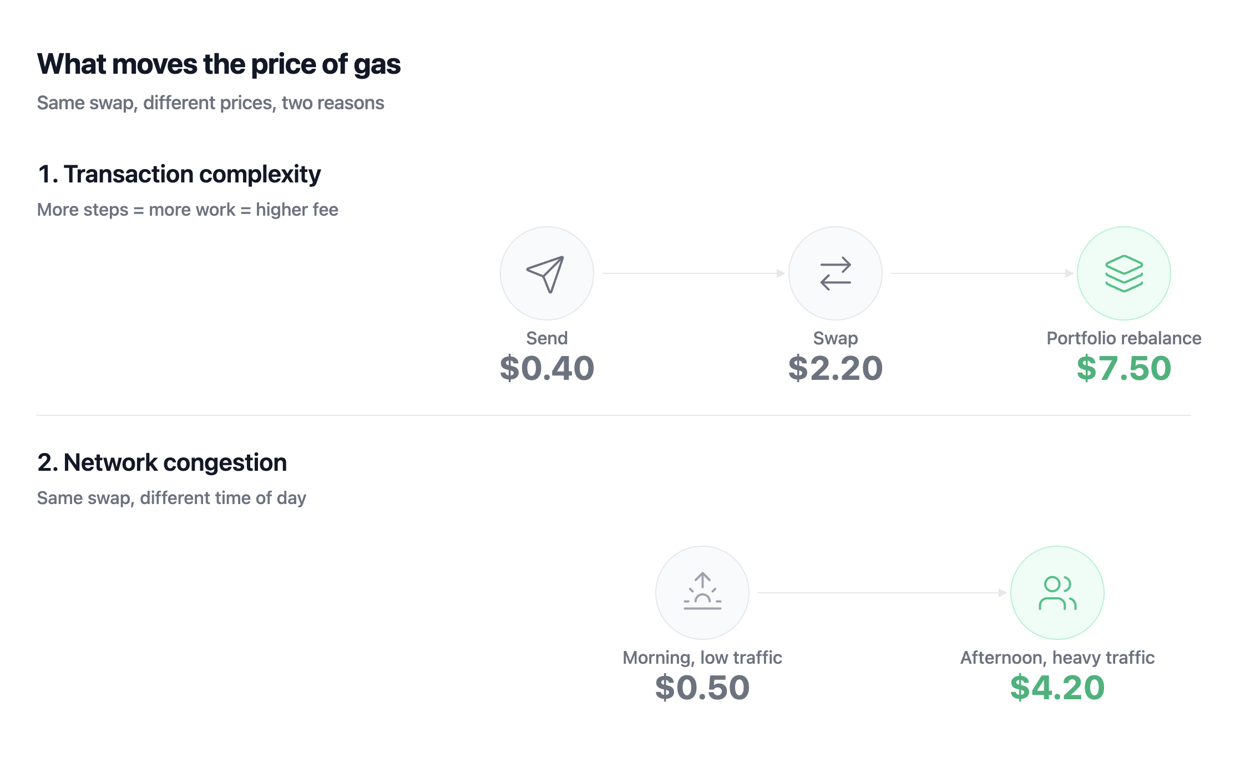
Task: Click the "Portfolio rebalance" label
Action: click(x=1124, y=338)
